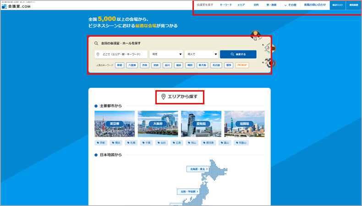This screenshot has height=206, width=362.
Task: Select the キーワード navigation item
Action: (225, 5)
